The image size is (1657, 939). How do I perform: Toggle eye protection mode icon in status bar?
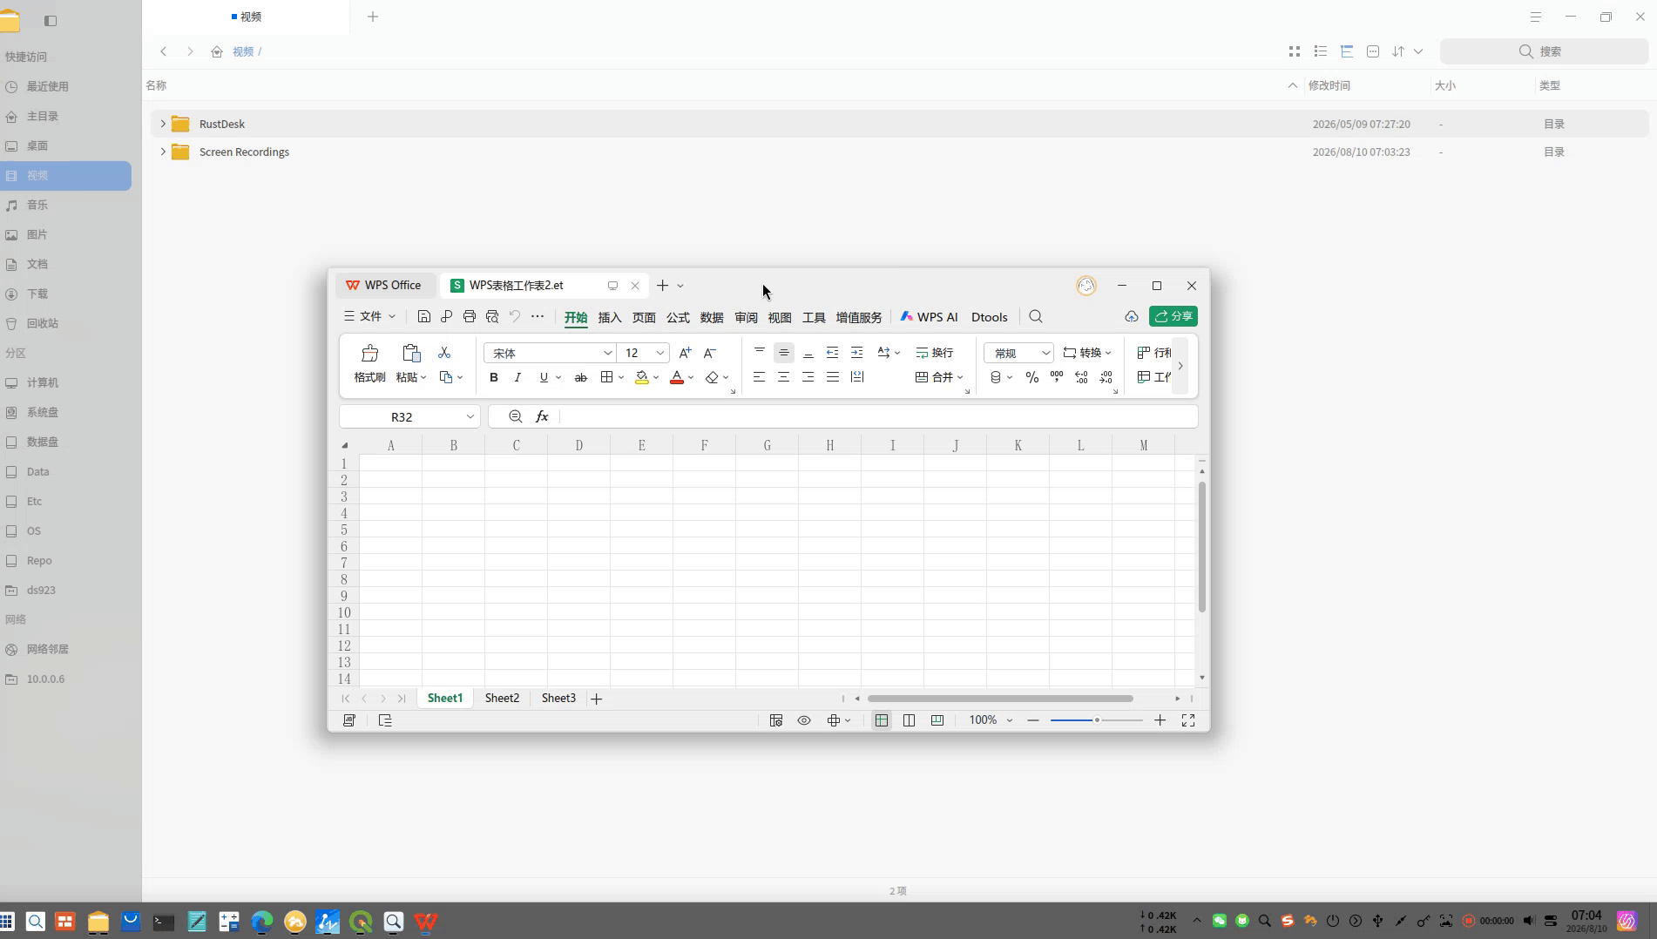coord(804,720)
